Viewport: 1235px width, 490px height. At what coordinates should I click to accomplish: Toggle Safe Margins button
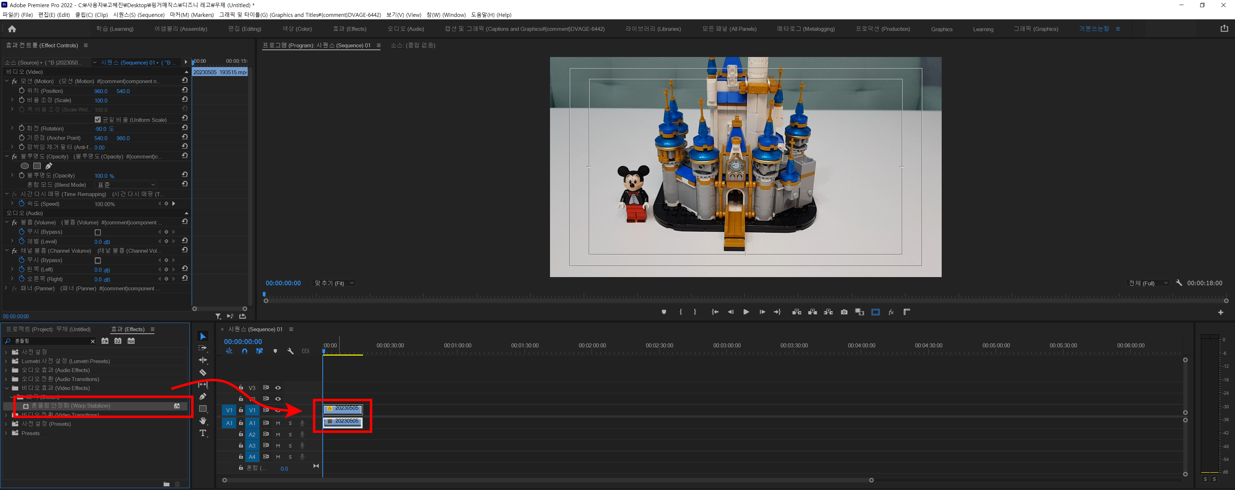(x=875, y=312)
